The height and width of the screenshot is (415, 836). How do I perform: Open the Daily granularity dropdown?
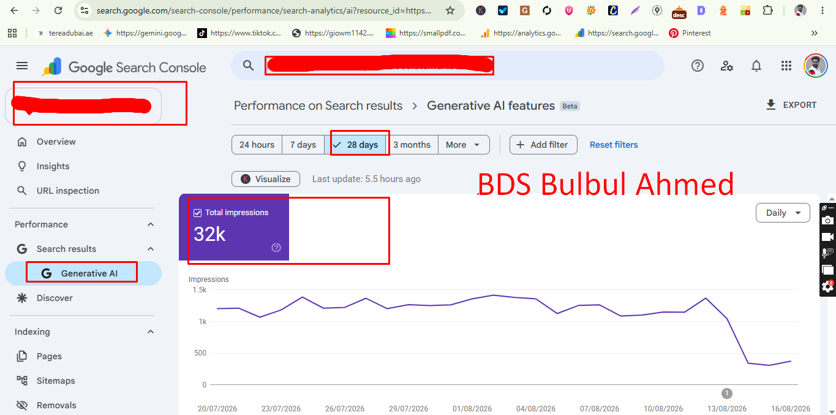[783, 213]
